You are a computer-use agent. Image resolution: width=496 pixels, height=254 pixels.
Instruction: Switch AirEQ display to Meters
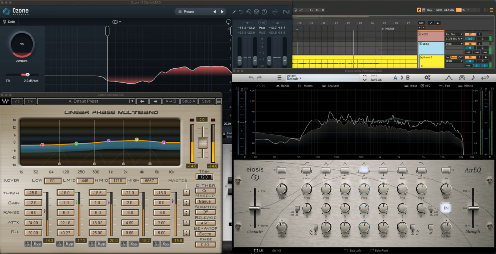(305, 86)
